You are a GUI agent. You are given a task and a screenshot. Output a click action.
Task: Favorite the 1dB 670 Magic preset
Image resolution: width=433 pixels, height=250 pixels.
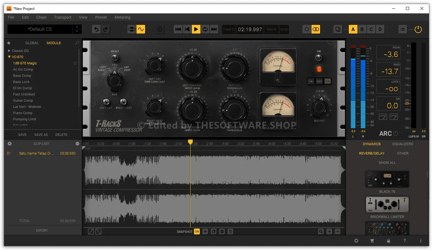(75, 63)
